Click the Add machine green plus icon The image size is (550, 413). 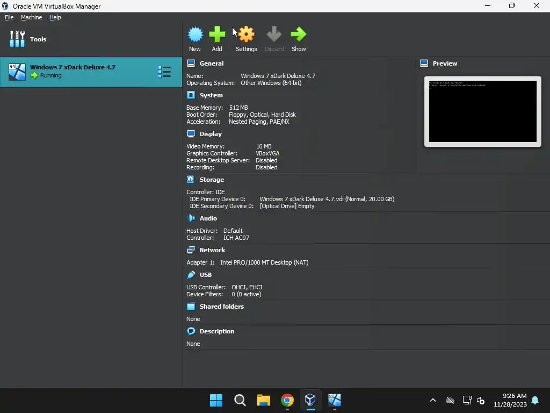[217, 34]
